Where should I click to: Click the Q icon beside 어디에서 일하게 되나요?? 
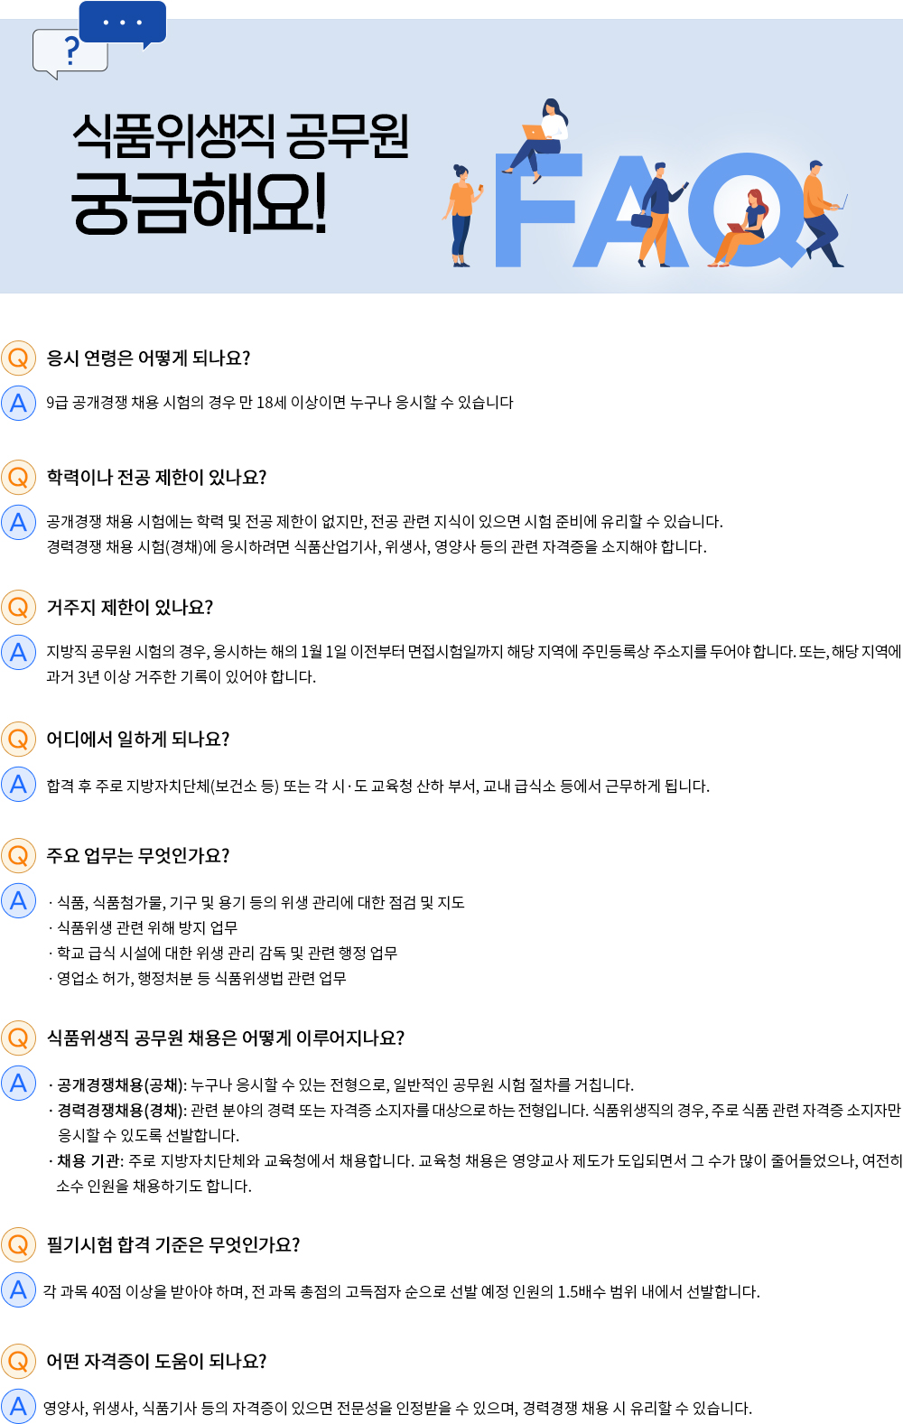tap(18, 740)
